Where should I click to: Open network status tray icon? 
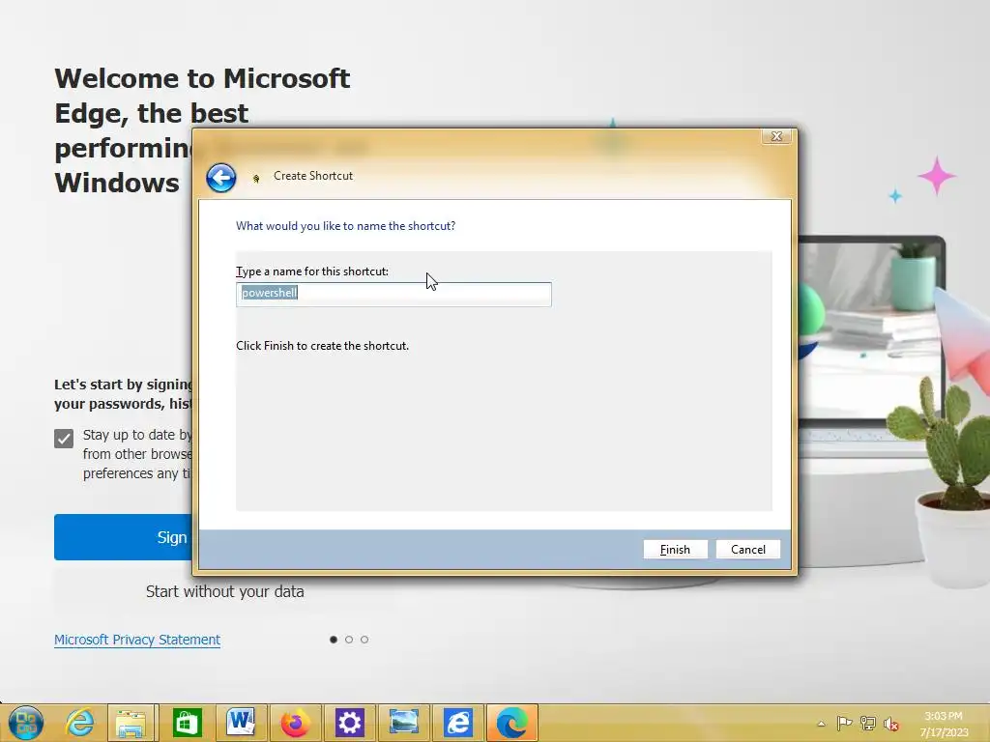tap(867, 723)
